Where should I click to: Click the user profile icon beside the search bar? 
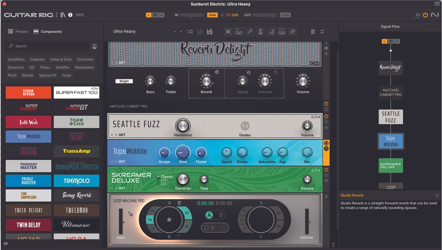click(94, 46)
